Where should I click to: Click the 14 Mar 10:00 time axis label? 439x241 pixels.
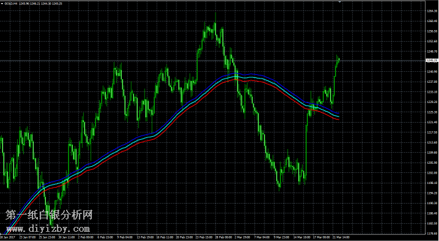[302, 237]
